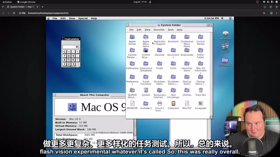
Task: Open the Mac OS File menu in top menu bar
Action: coord(55,18)
